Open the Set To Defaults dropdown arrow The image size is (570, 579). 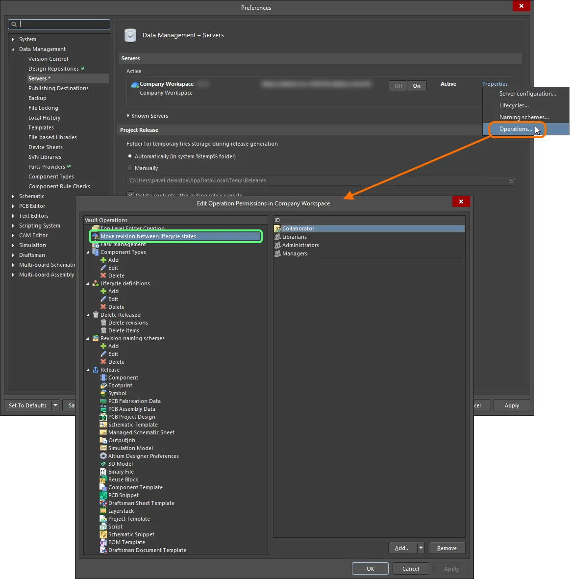55,406
